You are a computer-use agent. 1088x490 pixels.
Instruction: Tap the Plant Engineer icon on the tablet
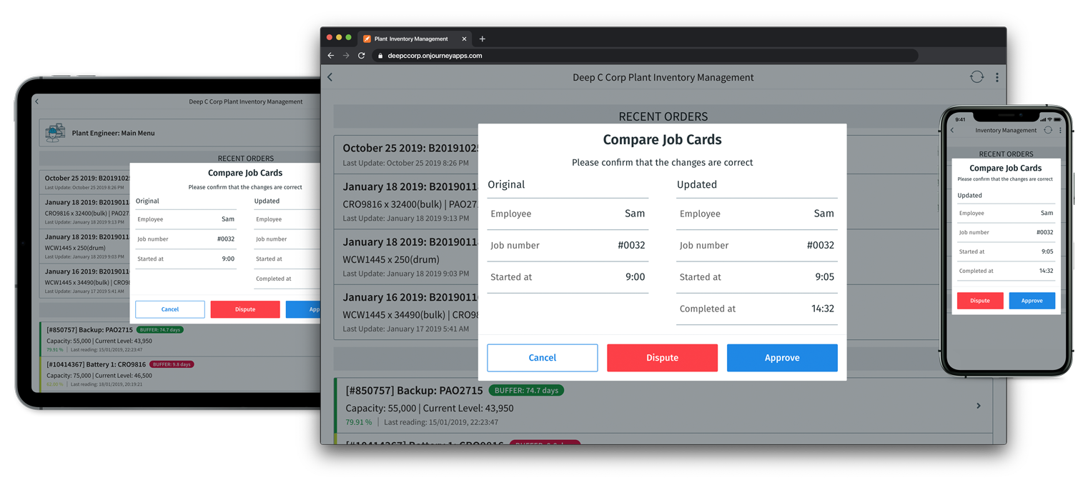click(55, 133)
